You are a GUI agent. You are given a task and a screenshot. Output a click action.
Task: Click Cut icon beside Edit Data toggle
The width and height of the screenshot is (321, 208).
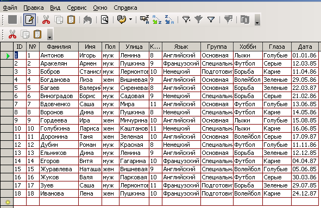[x=46, y=20]
